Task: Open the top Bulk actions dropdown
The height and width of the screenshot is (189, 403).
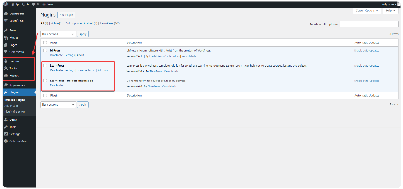Action: coord(58,34)
